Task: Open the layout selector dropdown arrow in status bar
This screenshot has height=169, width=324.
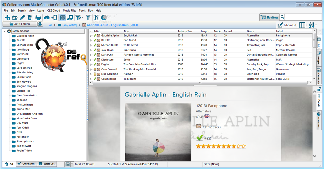Action: 72,164
